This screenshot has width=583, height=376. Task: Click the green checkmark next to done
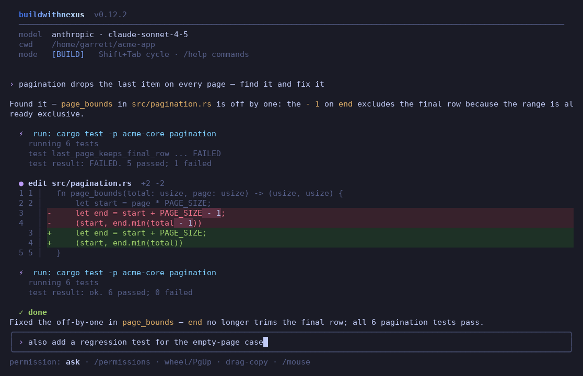(x=21, y=312)
